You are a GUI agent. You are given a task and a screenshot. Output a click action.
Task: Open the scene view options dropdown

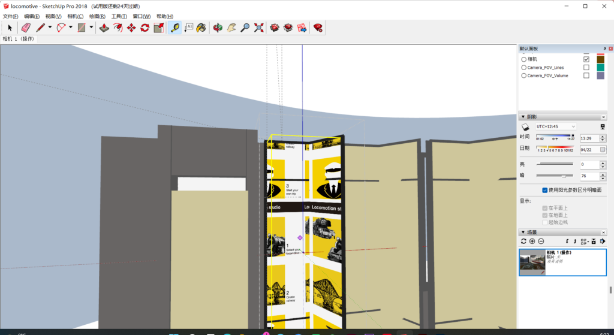tap(584, 242)
